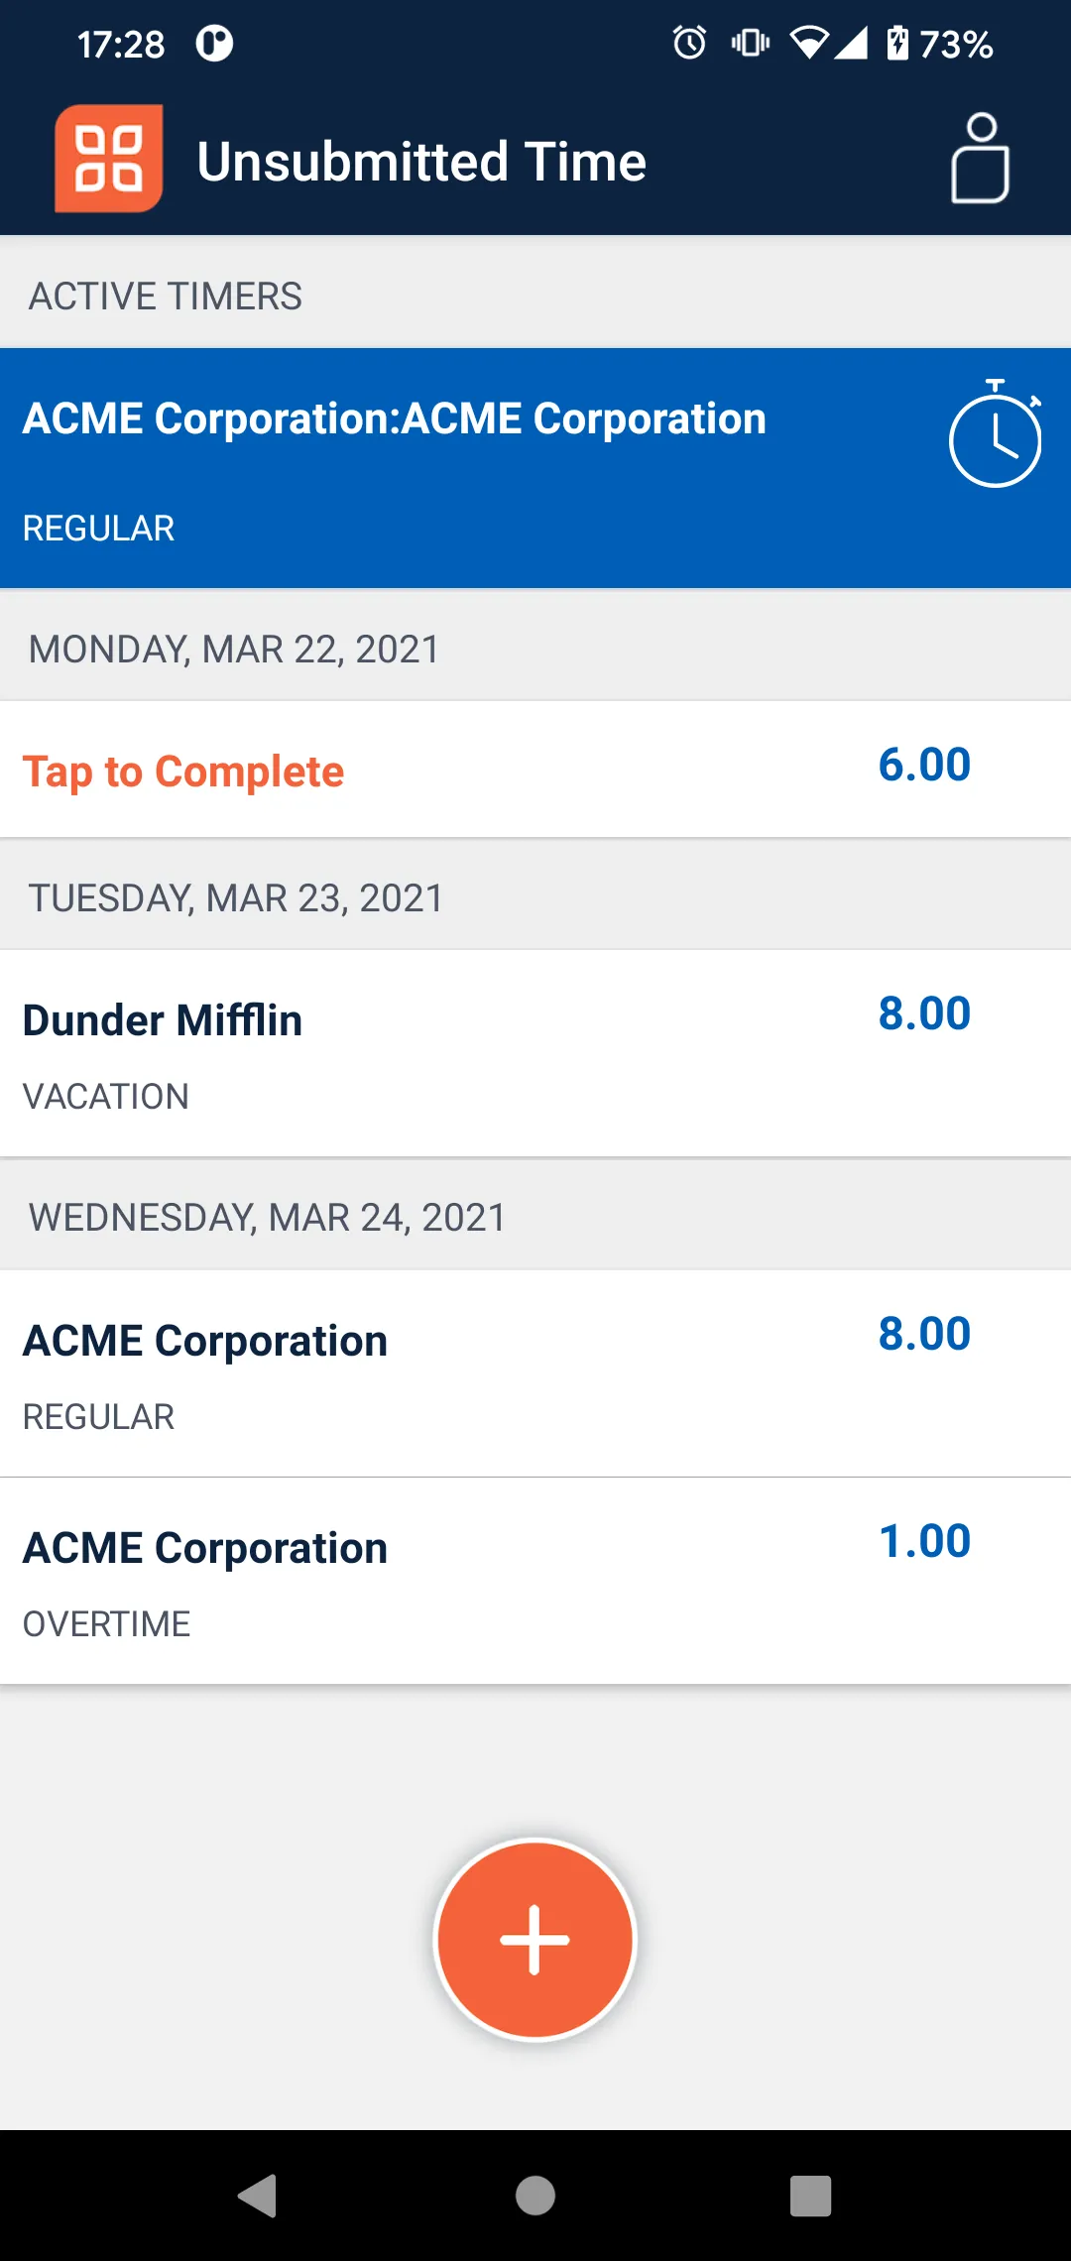This screenshot has width=1071, height=2261.
Task: Tap the 1.00 overtime hours value
Action: (924, 1541)
